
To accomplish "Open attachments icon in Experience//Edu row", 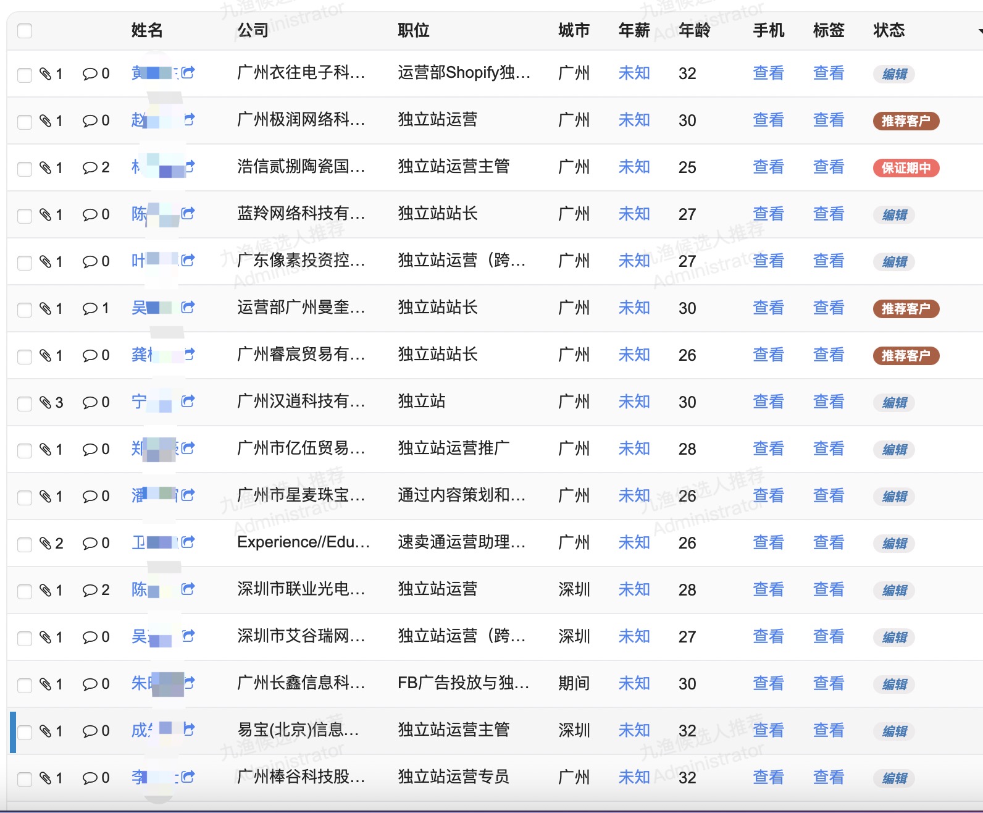I will (46, 544).
